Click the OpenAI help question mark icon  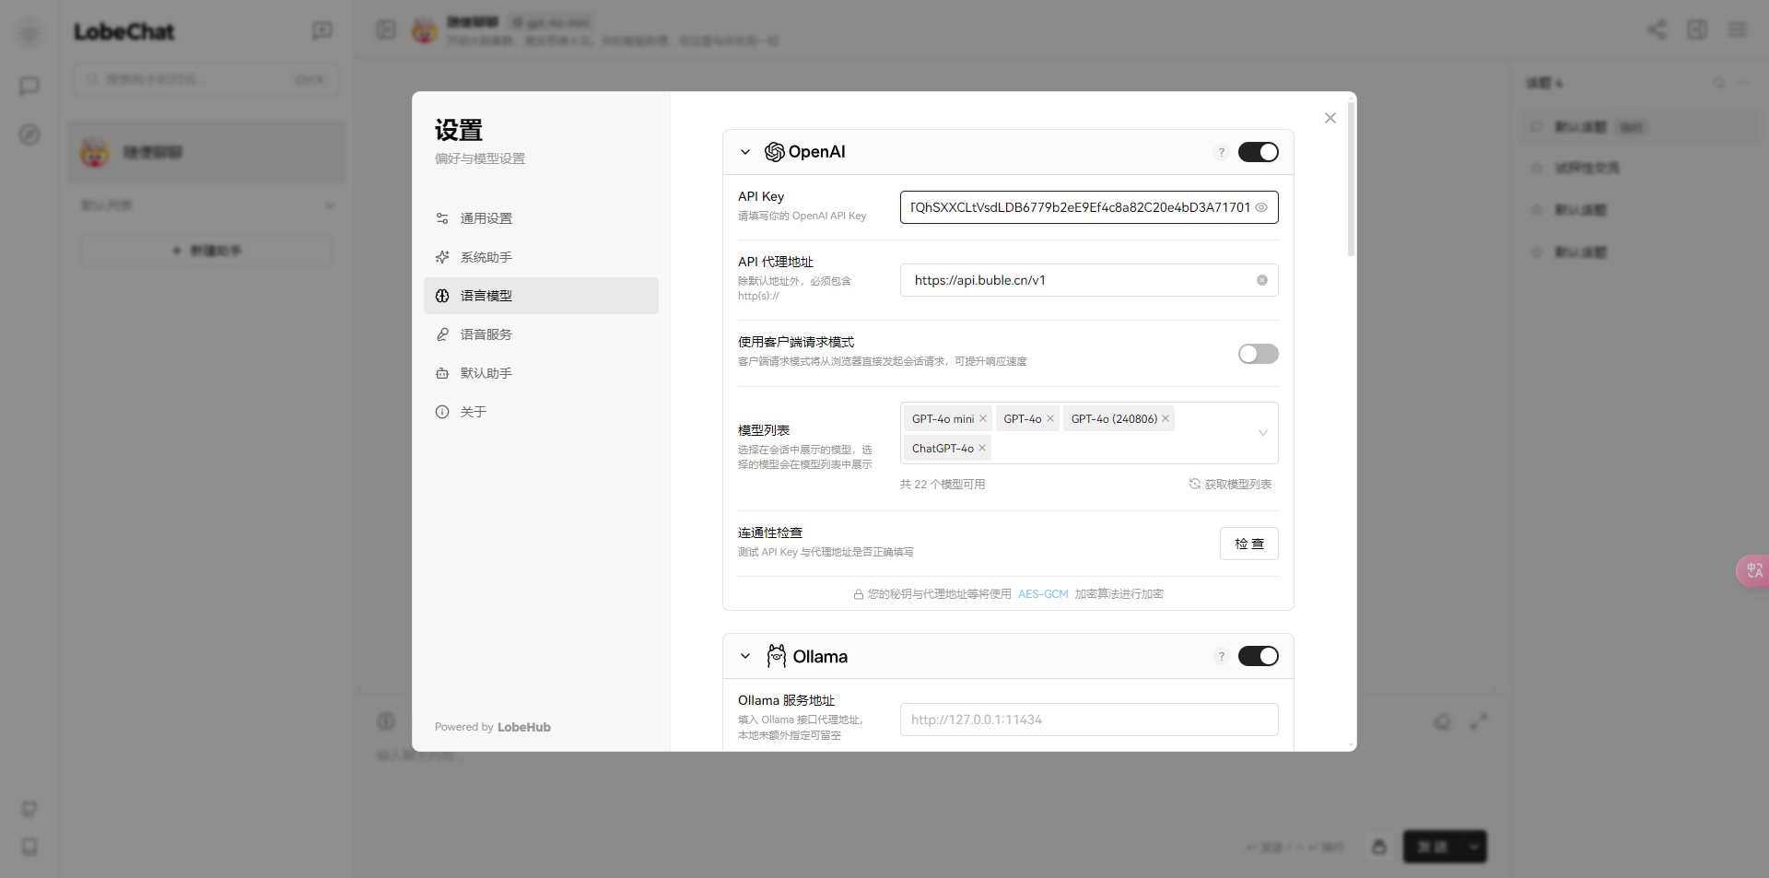tap(1221, 152)
